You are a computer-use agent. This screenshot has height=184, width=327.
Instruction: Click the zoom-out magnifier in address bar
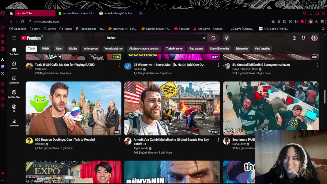tap(273, 22)
